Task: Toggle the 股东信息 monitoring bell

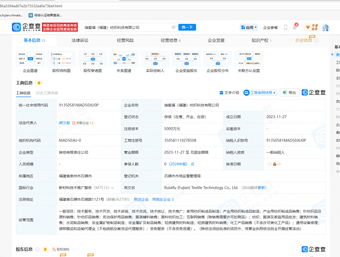Action: click(45, 249)
